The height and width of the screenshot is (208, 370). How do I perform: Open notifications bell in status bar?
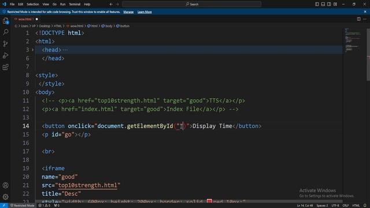pos(365,206)
